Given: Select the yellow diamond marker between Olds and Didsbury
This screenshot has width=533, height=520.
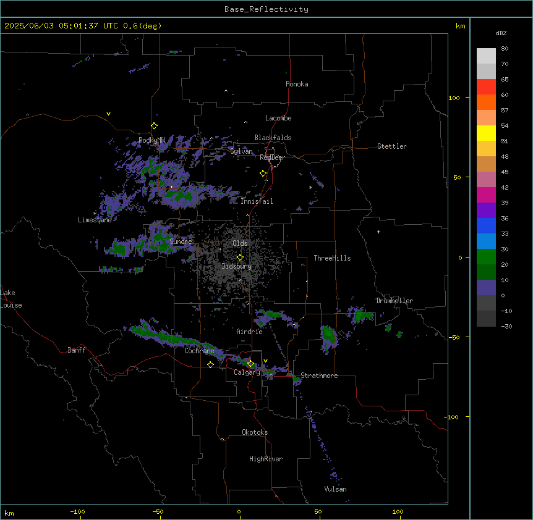Looking at the screenshot, I should 240,258.
